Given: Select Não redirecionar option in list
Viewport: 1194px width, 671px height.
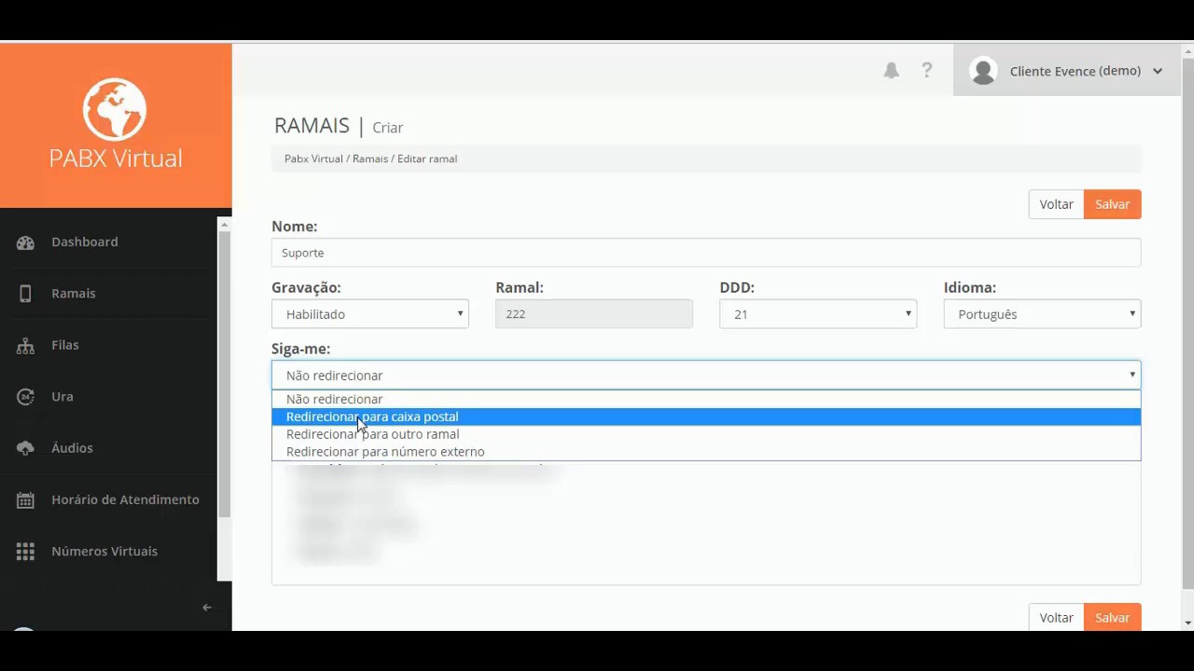Looking at the screenshot, I should point(706,399).
